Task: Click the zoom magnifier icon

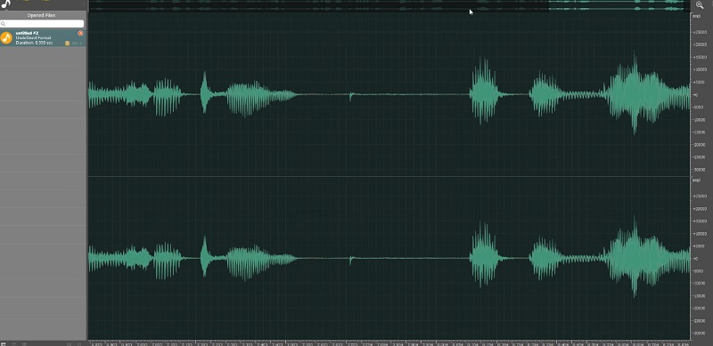Action: (700, 5)
